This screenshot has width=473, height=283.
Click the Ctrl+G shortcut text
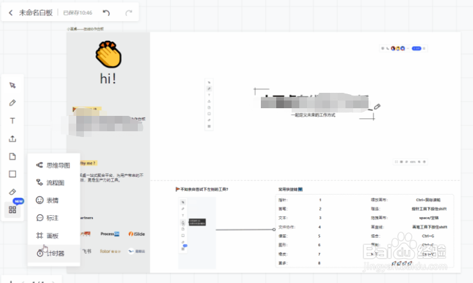pos(428,236)
